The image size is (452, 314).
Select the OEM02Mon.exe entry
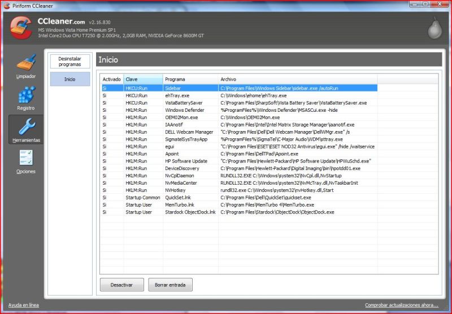pyautogui.click(x=239, y=117)
